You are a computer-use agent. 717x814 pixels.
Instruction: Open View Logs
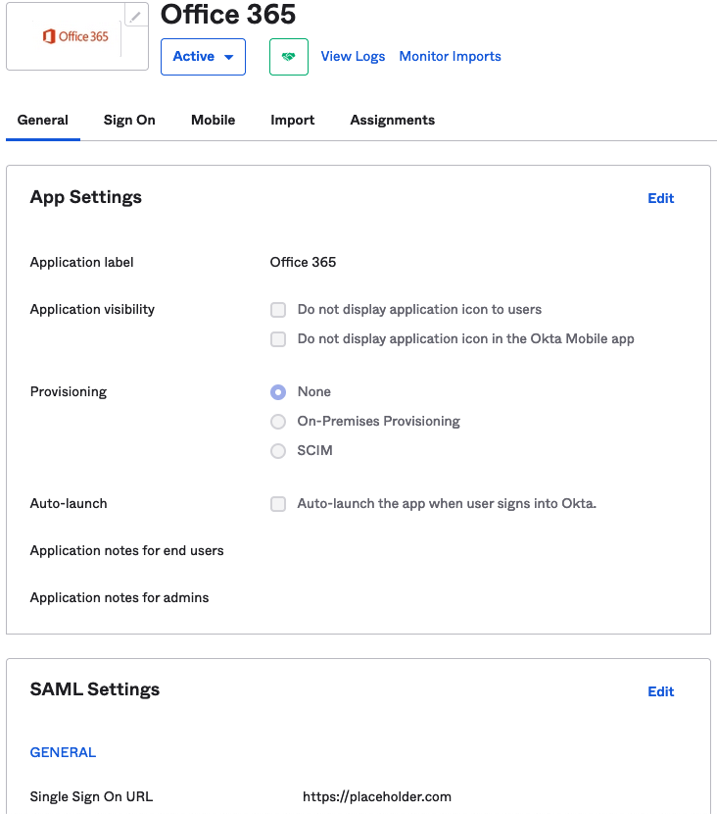pos(353,56)
